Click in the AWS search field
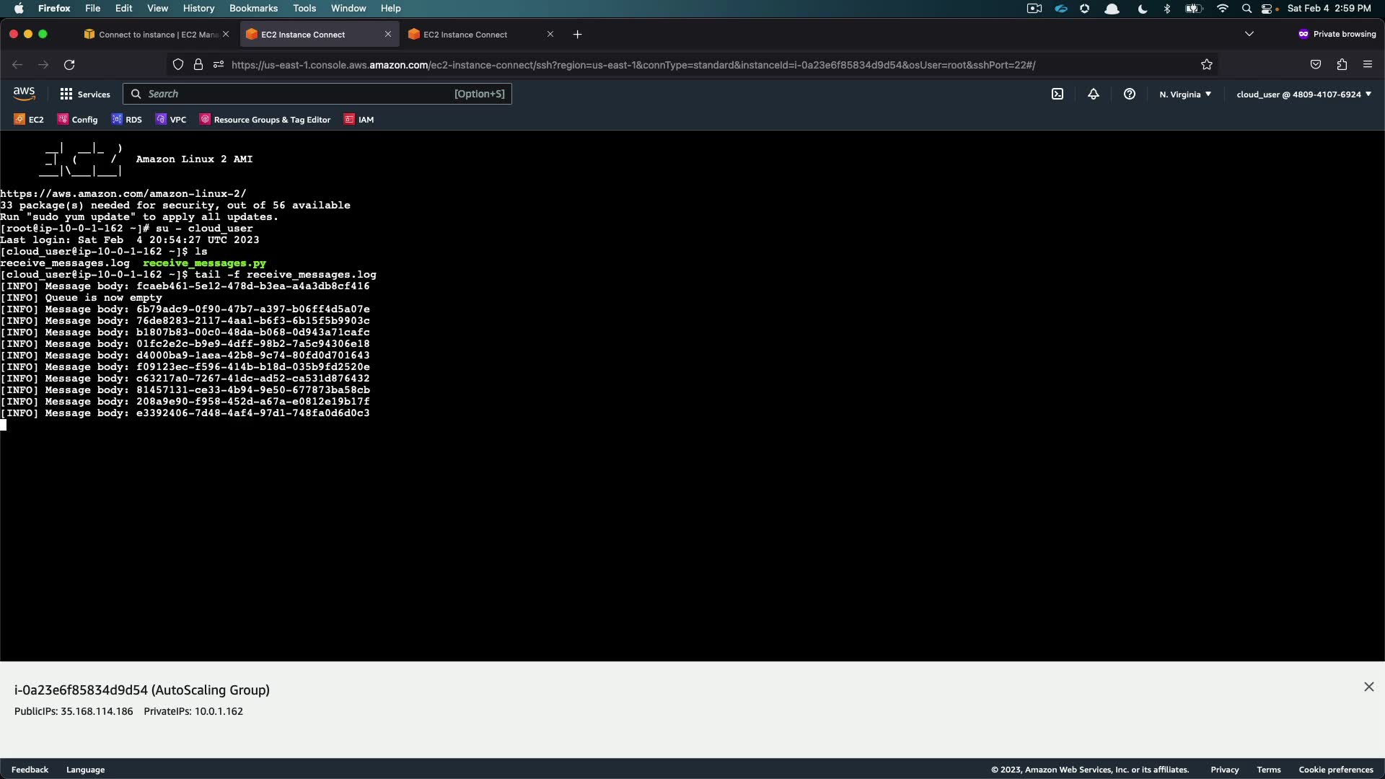The image size is (1385, 779). pyautogui.click(x=296, y=94)
